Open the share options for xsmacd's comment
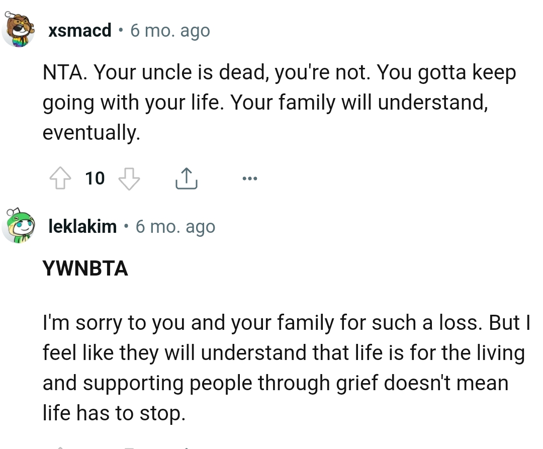The image size is (543, 449). [x=187, y=178]
